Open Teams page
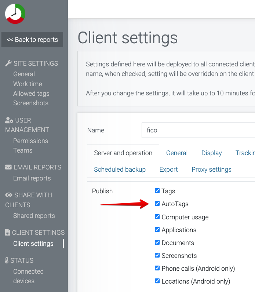 (x=23, y=150)
